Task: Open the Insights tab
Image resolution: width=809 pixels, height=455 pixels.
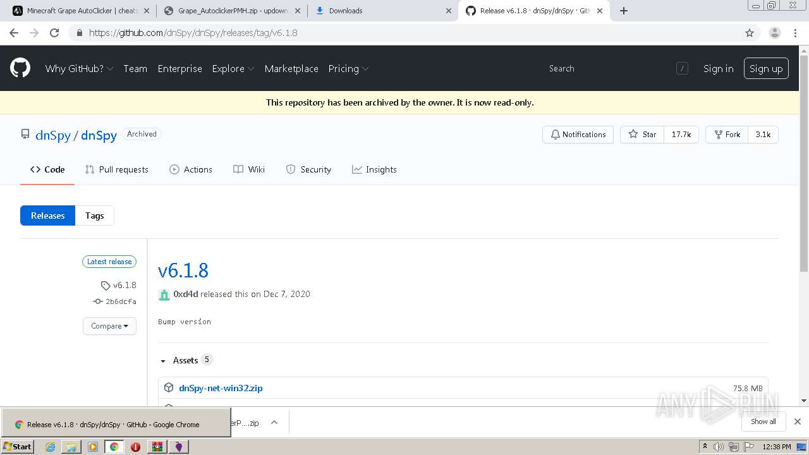Action: 374,169
